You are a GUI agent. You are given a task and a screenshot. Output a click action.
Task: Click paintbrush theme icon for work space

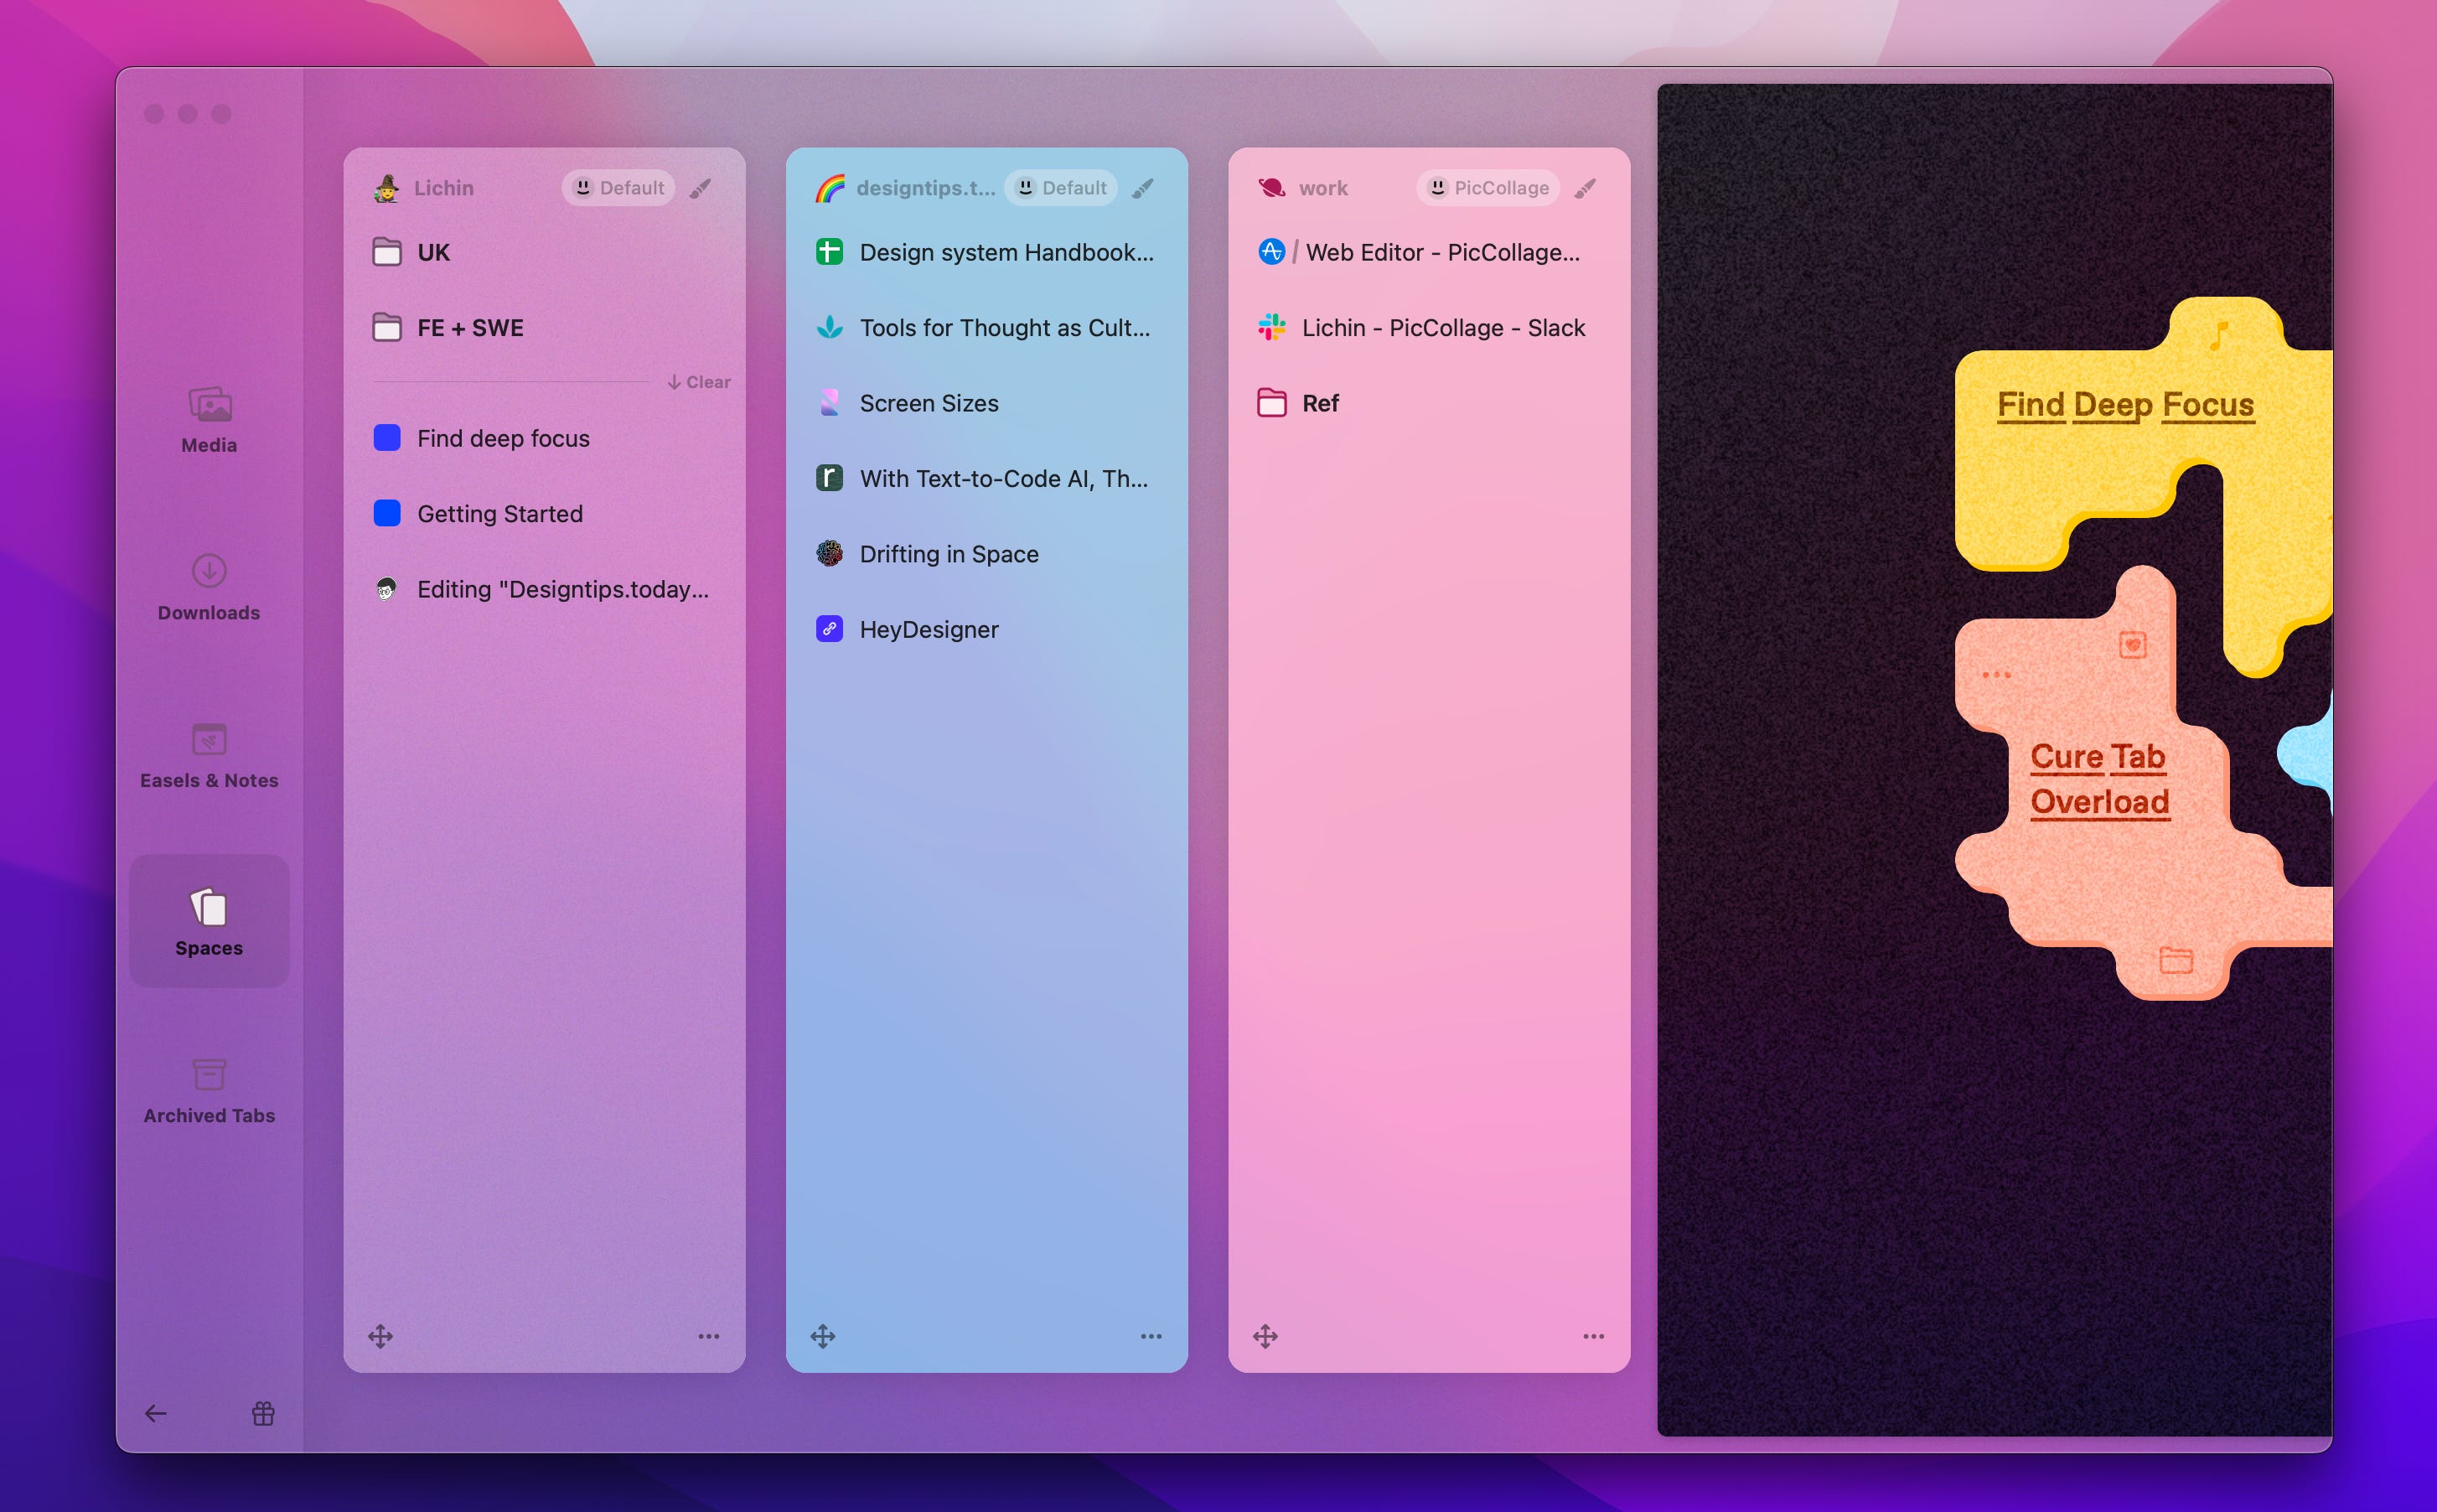tap(1586, 188)
